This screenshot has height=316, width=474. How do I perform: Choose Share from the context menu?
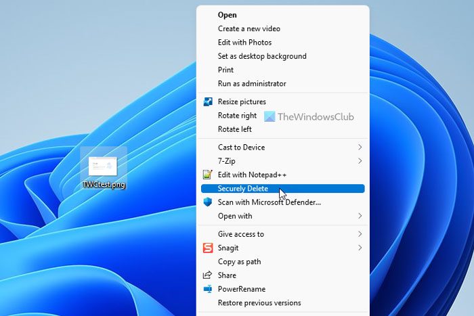tap(282, 275)
